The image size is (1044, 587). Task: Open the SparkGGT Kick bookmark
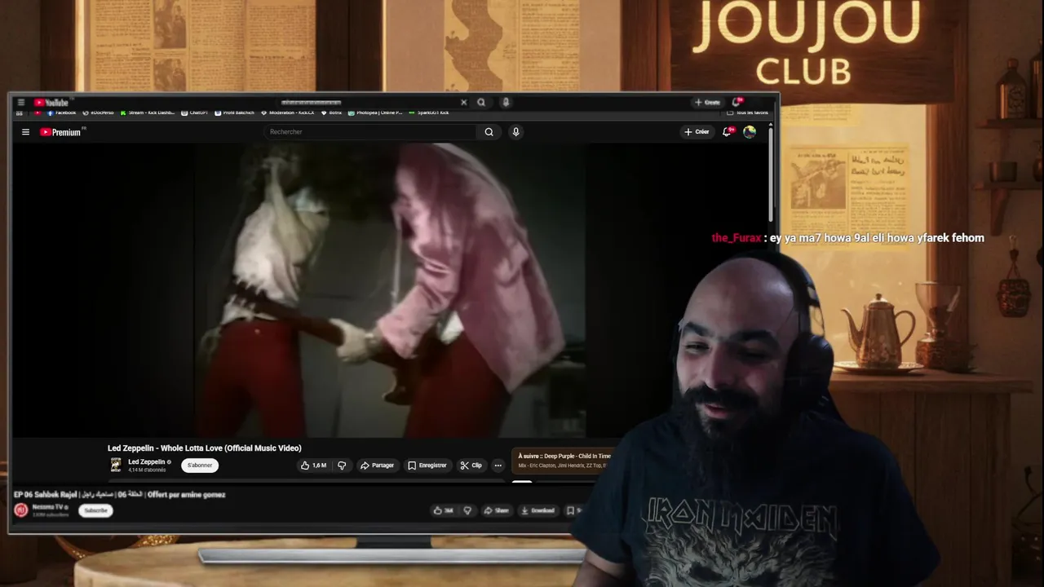click(429, 113)
